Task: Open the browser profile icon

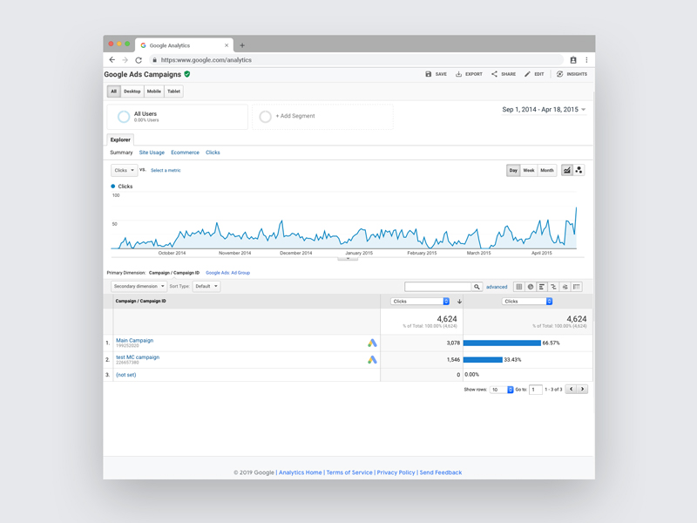Action: pos(573,60)
